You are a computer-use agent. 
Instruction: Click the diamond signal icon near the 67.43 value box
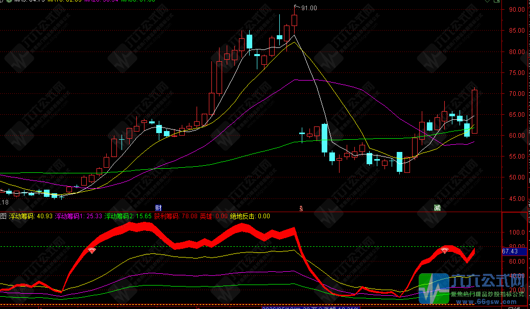point(445,250)
